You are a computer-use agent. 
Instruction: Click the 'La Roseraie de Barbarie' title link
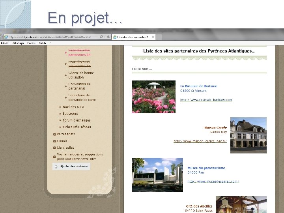[x=198, y=86]
